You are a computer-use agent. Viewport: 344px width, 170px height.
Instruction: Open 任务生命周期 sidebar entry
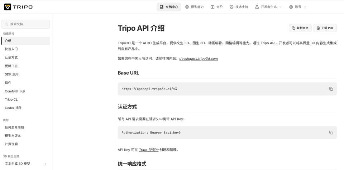[x=26, y=127]
